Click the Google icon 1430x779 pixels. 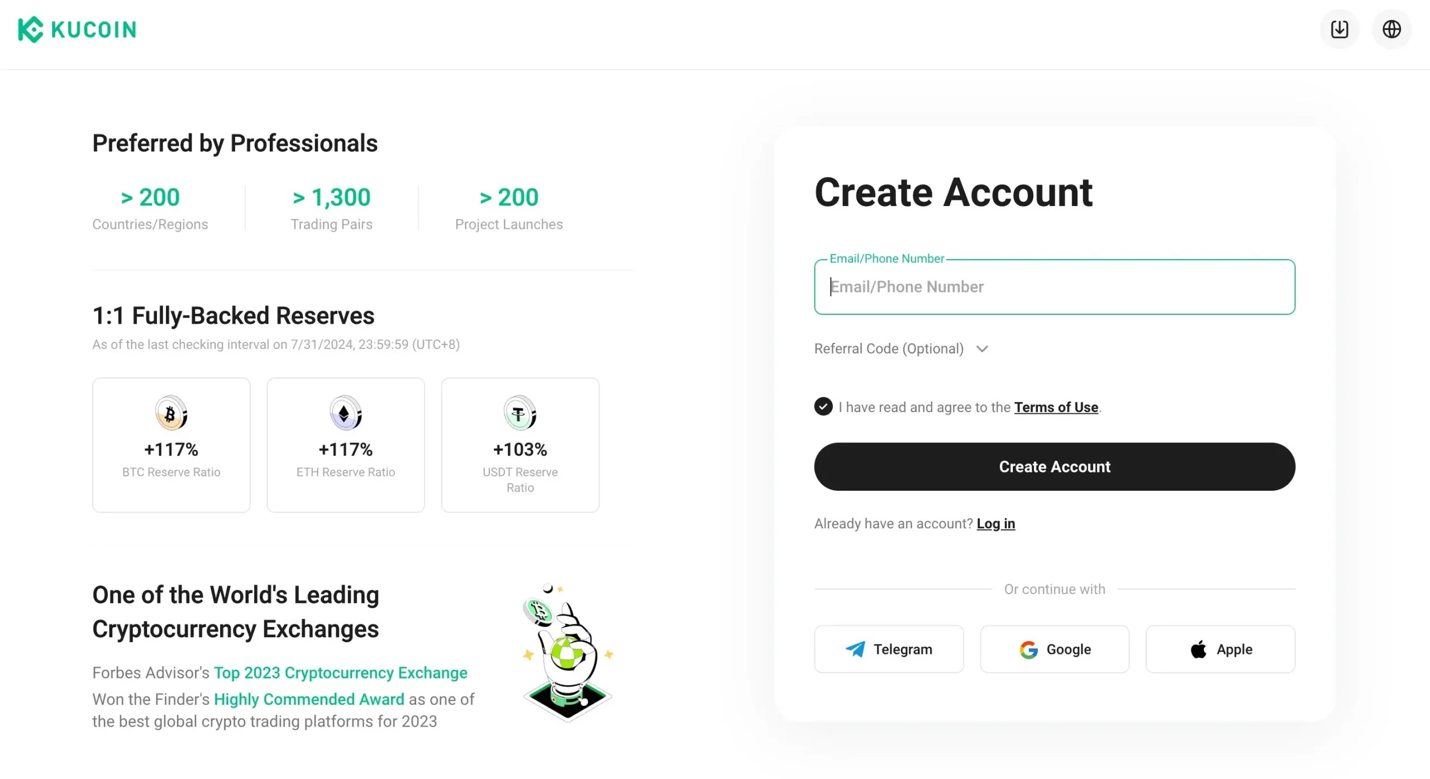[1029, 649]
